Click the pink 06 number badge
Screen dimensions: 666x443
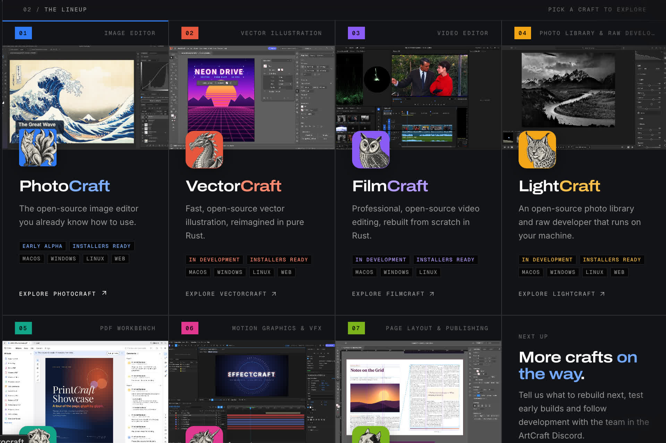[x=190, y=328]
